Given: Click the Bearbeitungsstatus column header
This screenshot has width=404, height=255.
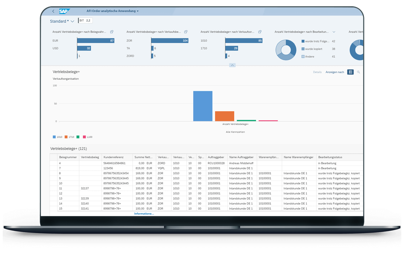Looking at the screenshot, I should coord(339,157).
